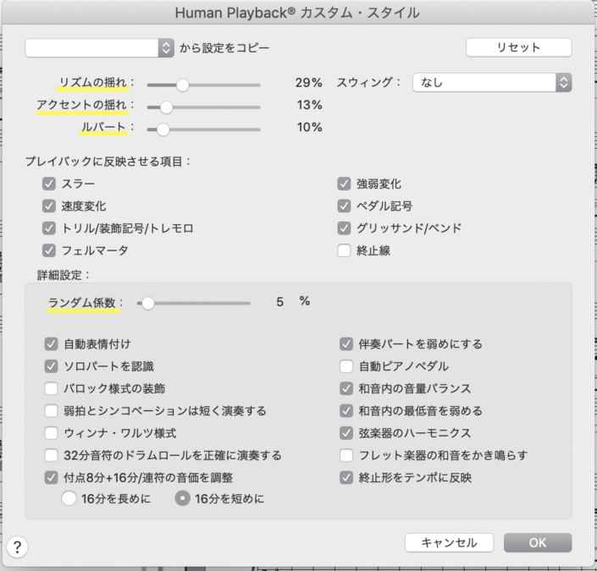Click the リセット button
597x571 pixels.
click(x=518, y=47)
